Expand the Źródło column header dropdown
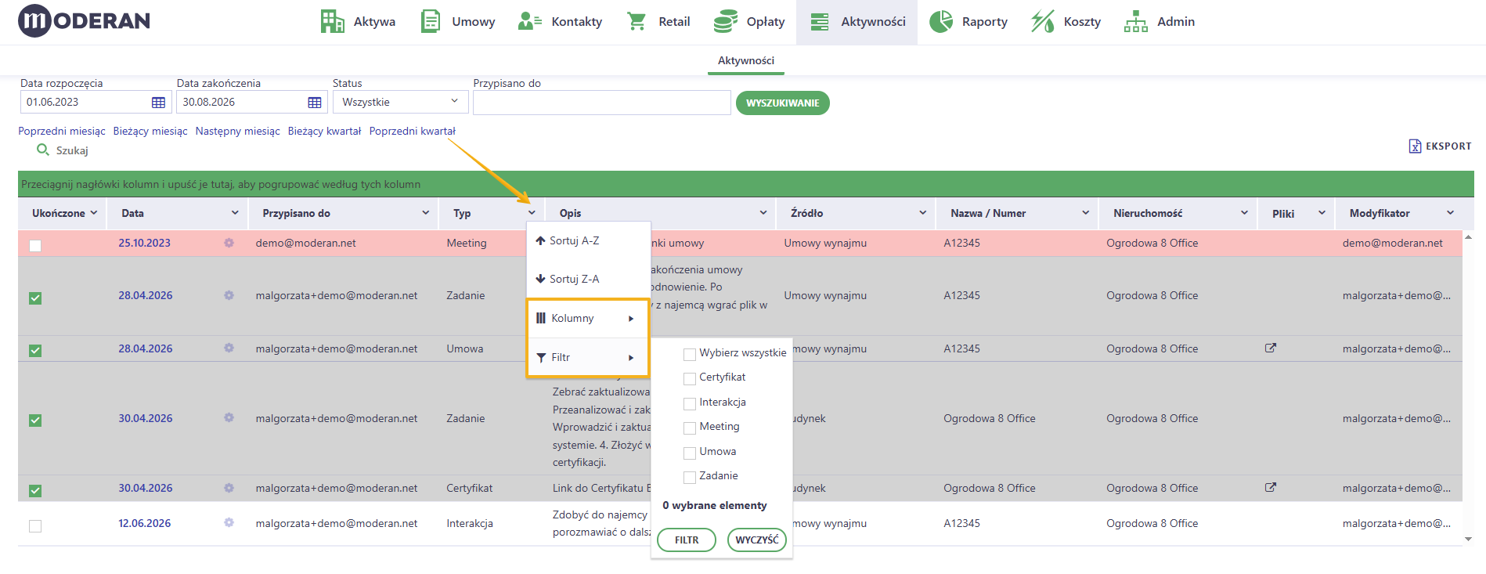 pyautogui.click(x=922, y=213)
